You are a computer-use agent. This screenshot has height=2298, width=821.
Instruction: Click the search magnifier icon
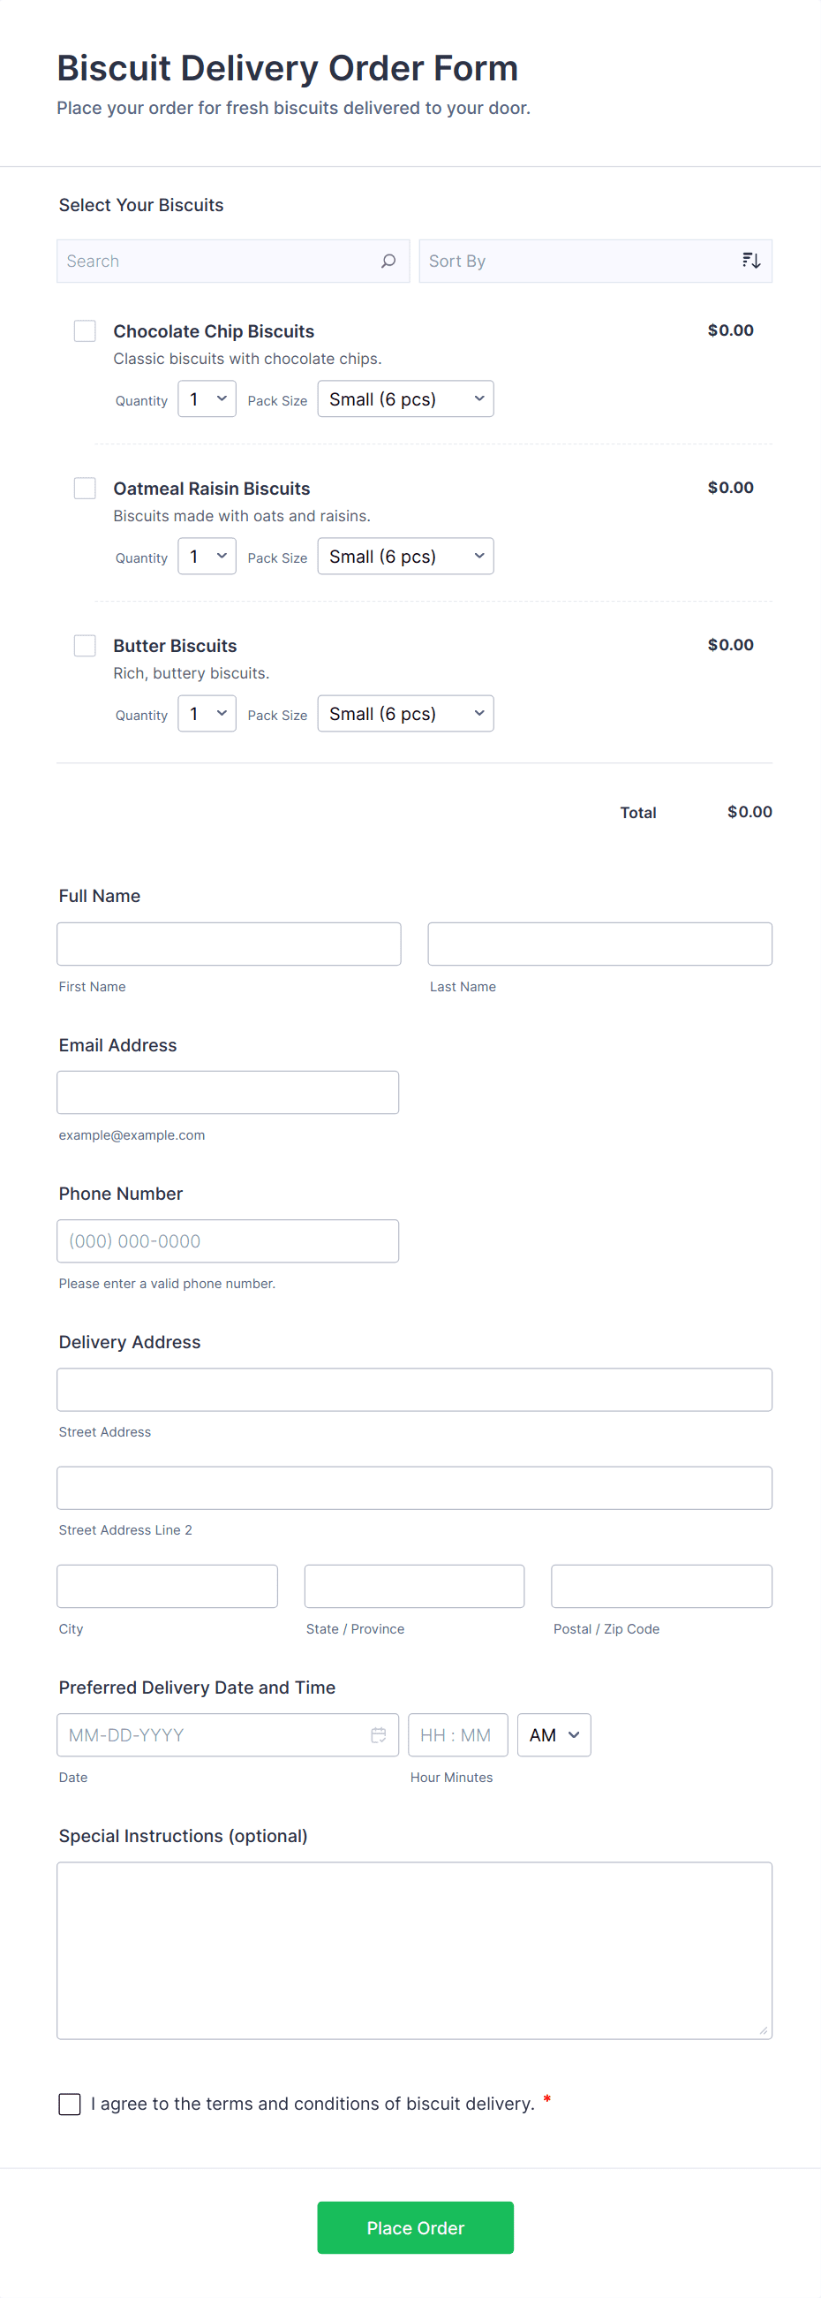click(388, 261)
